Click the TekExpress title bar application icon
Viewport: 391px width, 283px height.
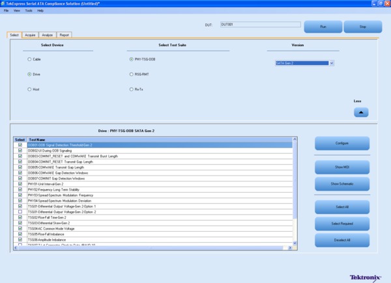click(3, 3)
